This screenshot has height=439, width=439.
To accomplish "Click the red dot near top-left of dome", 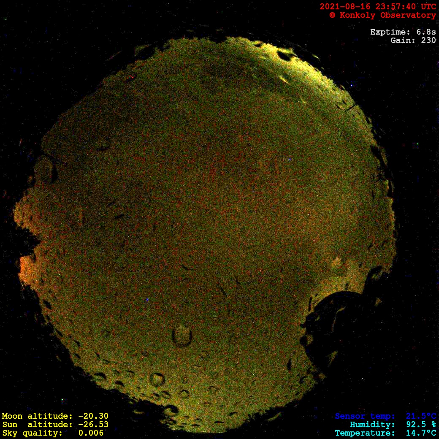I will pyautogui.click(x=133, y=77).
